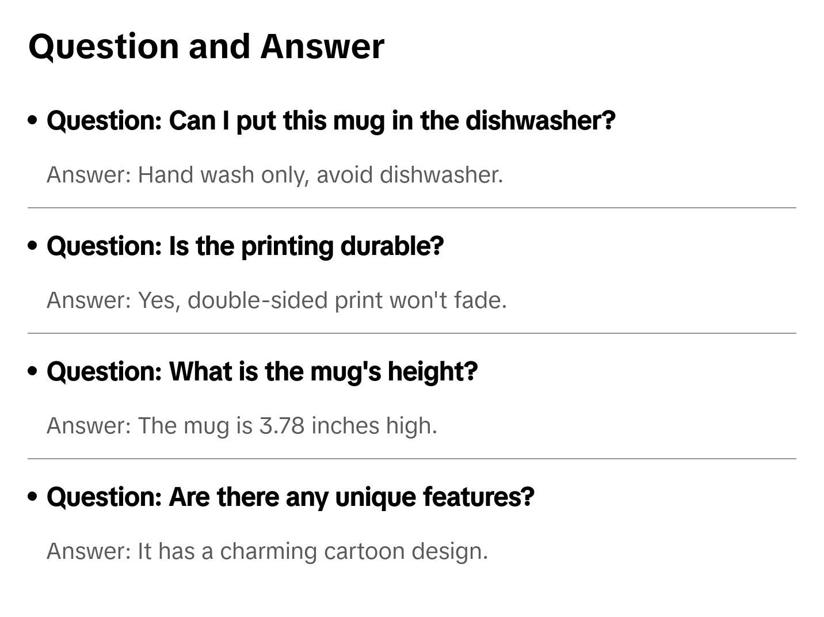The image size is (824, 617).
Task: Select the 'Are there any unique features?' question
Action: [x=290, y=497]
